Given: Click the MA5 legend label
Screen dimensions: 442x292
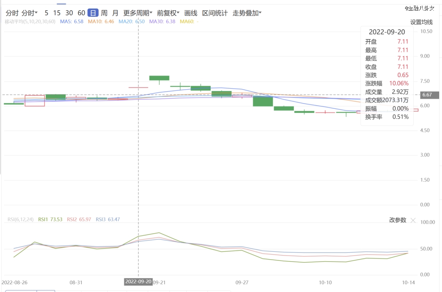Looking at the screenshot, I should coord(72,21).
